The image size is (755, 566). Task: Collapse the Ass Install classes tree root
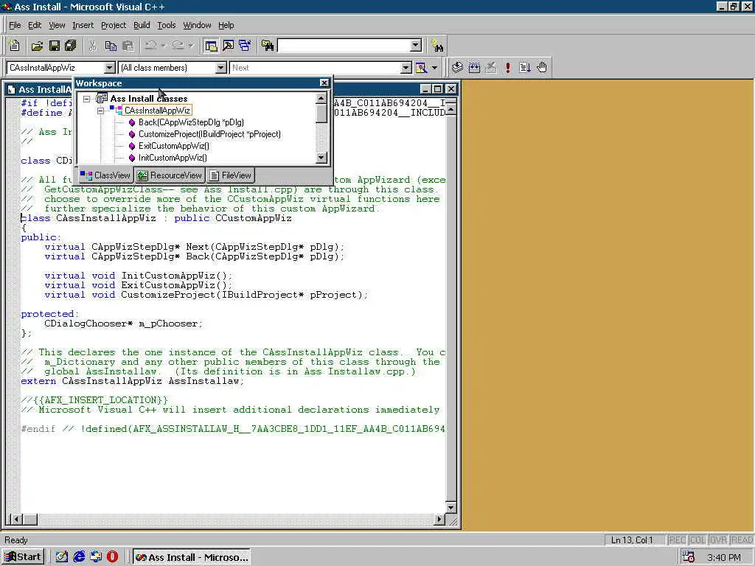[x=87, y=99]
